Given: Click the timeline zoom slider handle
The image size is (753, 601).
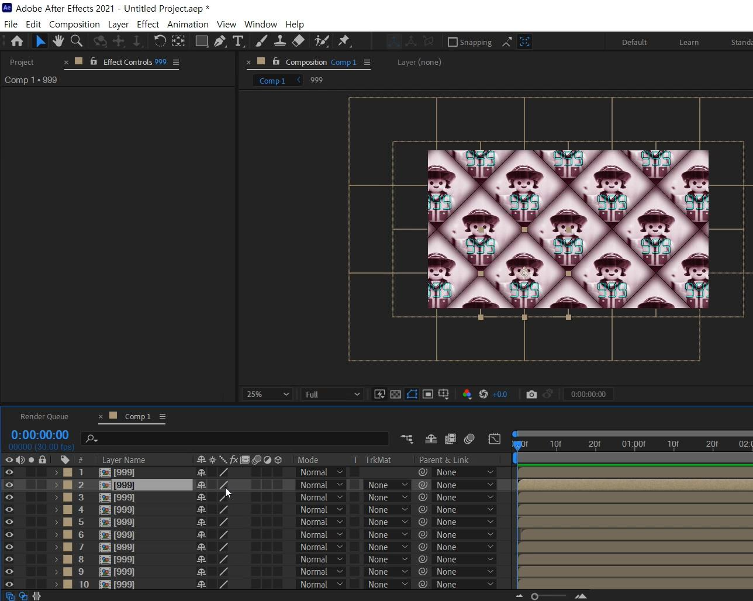Looking at the screenshot, I should pyautogui.click(x=534, y=596).
